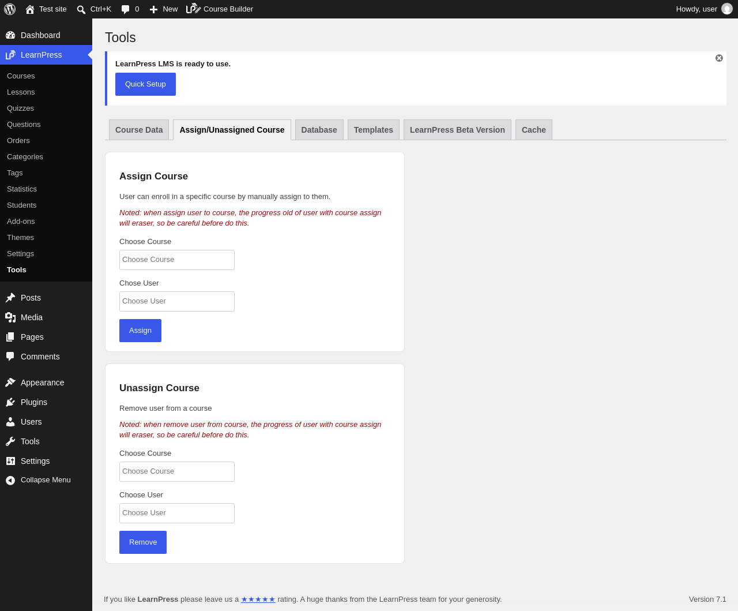Open comments bubble icon in admin bar
The image size is (738, 611).
(126, 9)
